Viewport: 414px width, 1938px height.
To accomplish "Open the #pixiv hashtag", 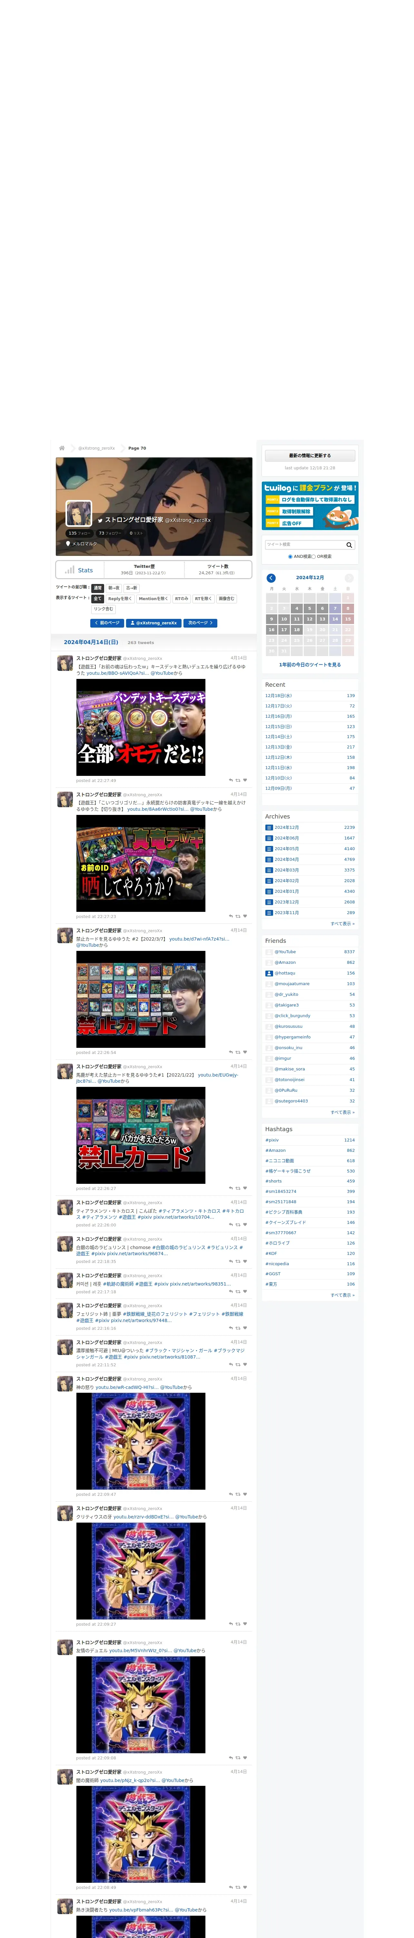I will click(x=272, y=1140).
